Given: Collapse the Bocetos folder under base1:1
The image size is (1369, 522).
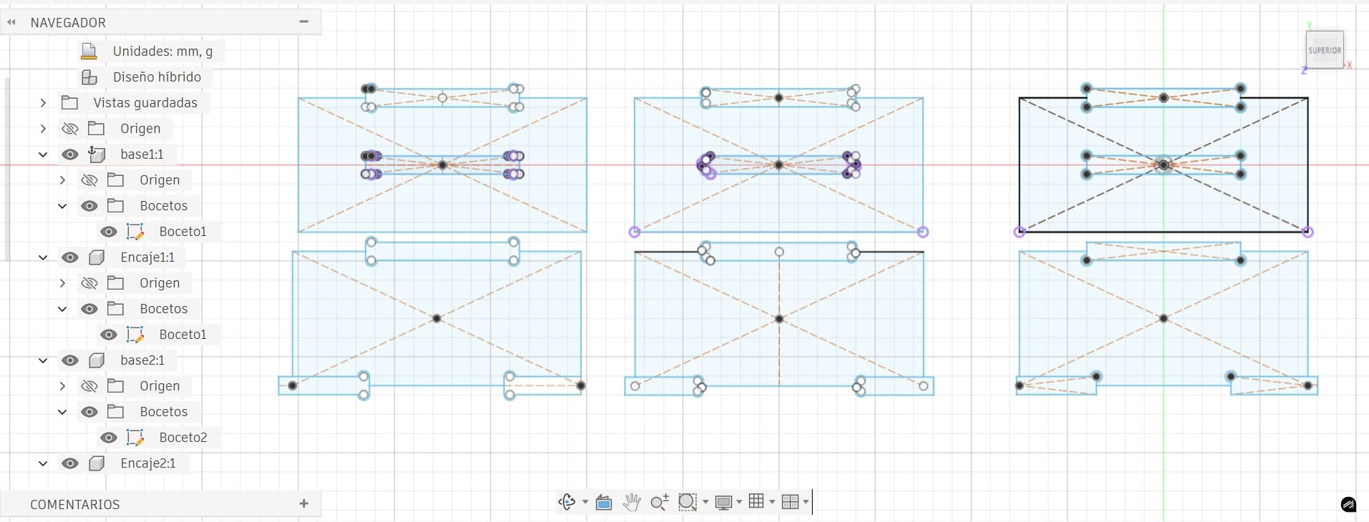Looking at the screenshot, I should tap(62, 206).
